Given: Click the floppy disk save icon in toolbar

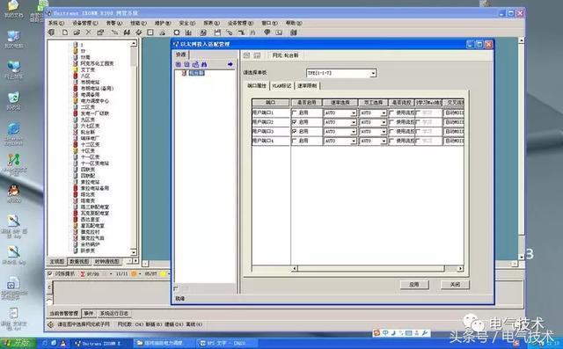Looking at the screenshot, I should click(217, 33).
